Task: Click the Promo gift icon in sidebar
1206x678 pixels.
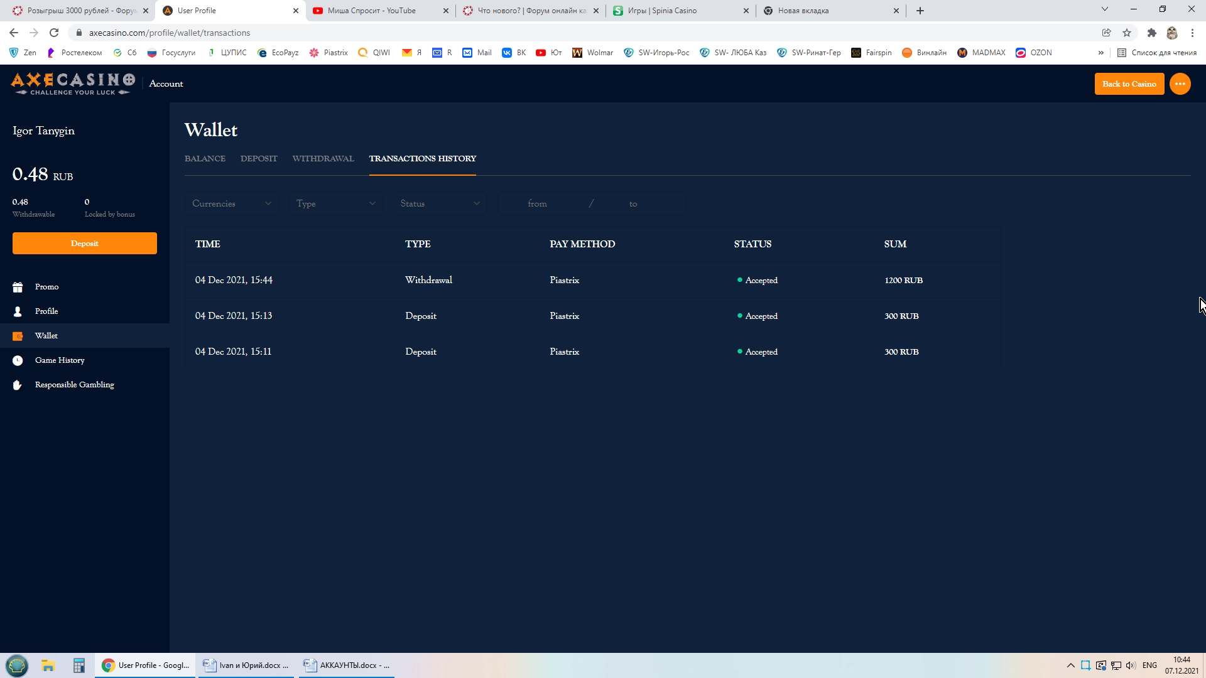Action: point(18,287)
